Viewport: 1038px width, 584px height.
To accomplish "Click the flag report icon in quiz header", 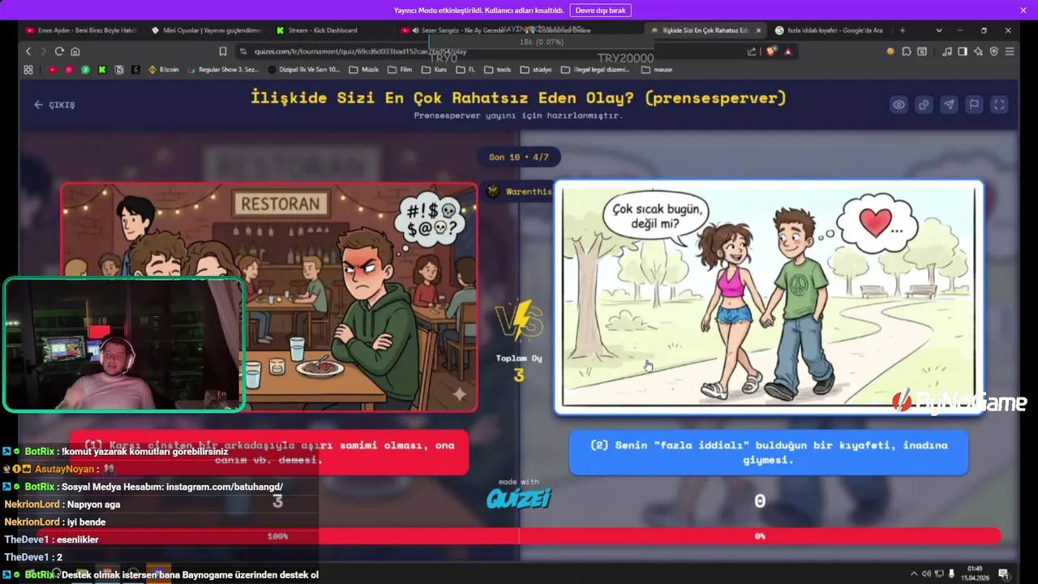I will [974, 105].
